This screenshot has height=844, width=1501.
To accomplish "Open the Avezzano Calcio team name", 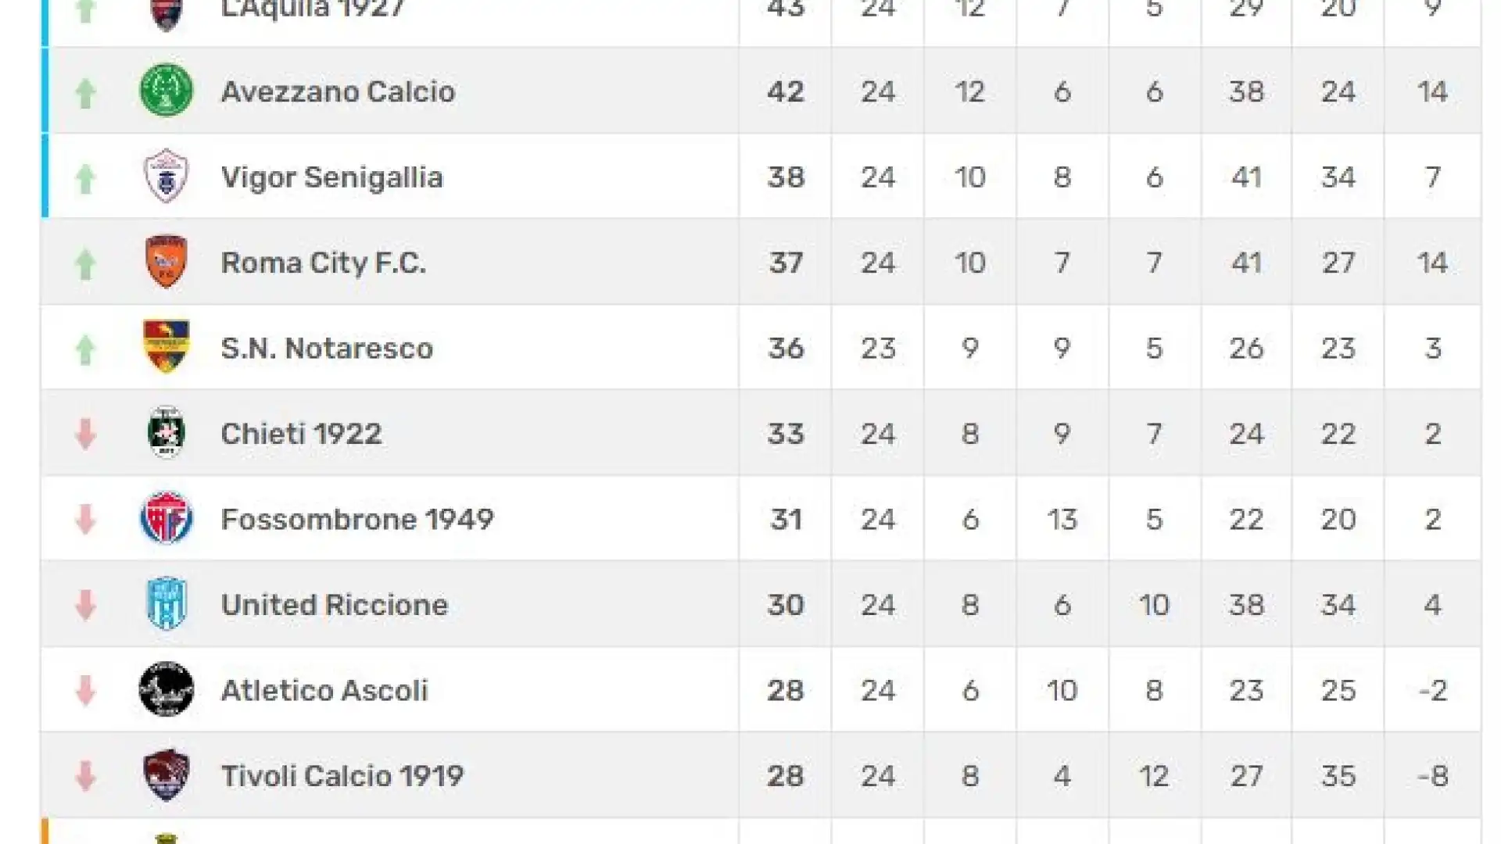I will (x=338, y=92).
